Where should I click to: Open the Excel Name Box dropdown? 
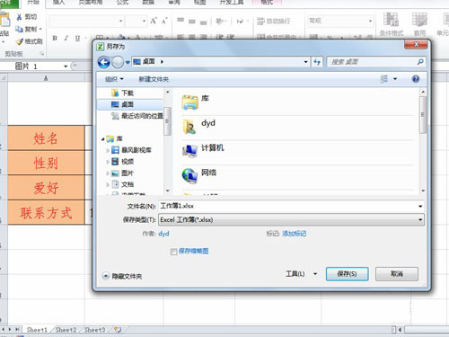pyautogui.click(x=66, y=67)
